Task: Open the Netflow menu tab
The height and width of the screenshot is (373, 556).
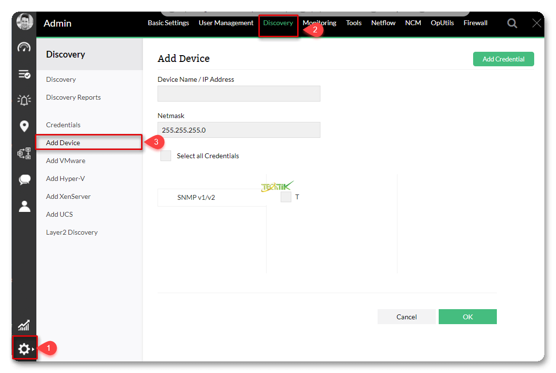Action: (383, 23)
